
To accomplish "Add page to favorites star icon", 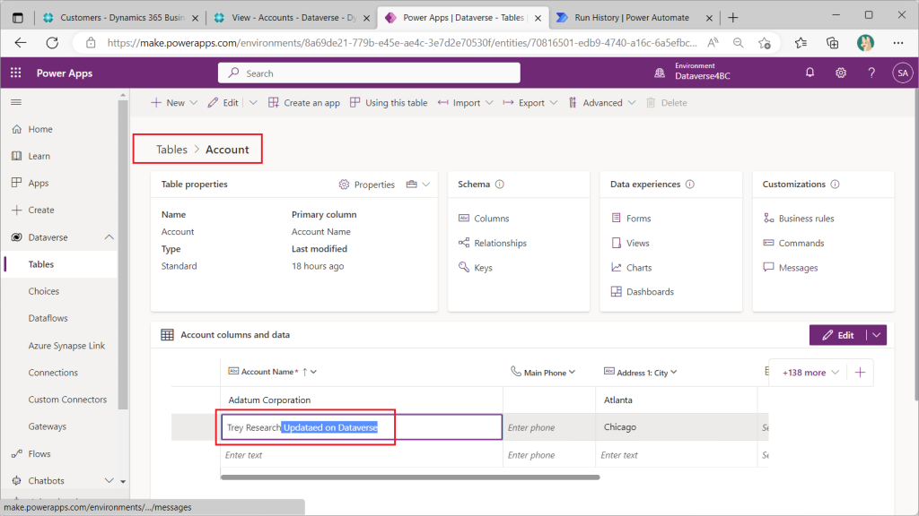I will pos(765,43).
